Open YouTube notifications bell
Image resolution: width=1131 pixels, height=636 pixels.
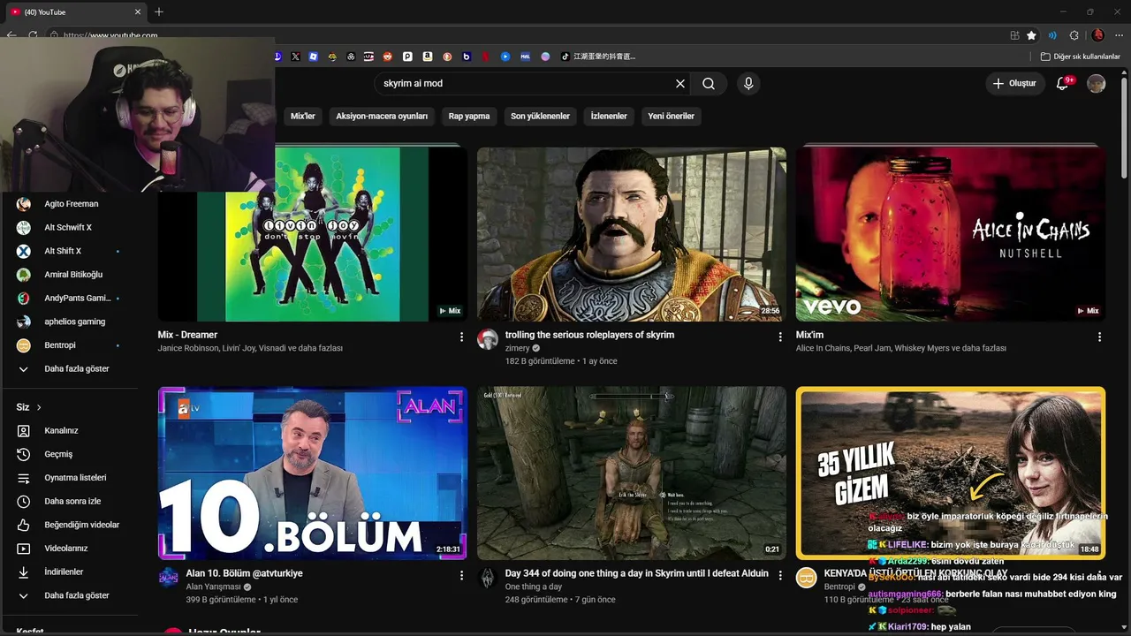1063,84
